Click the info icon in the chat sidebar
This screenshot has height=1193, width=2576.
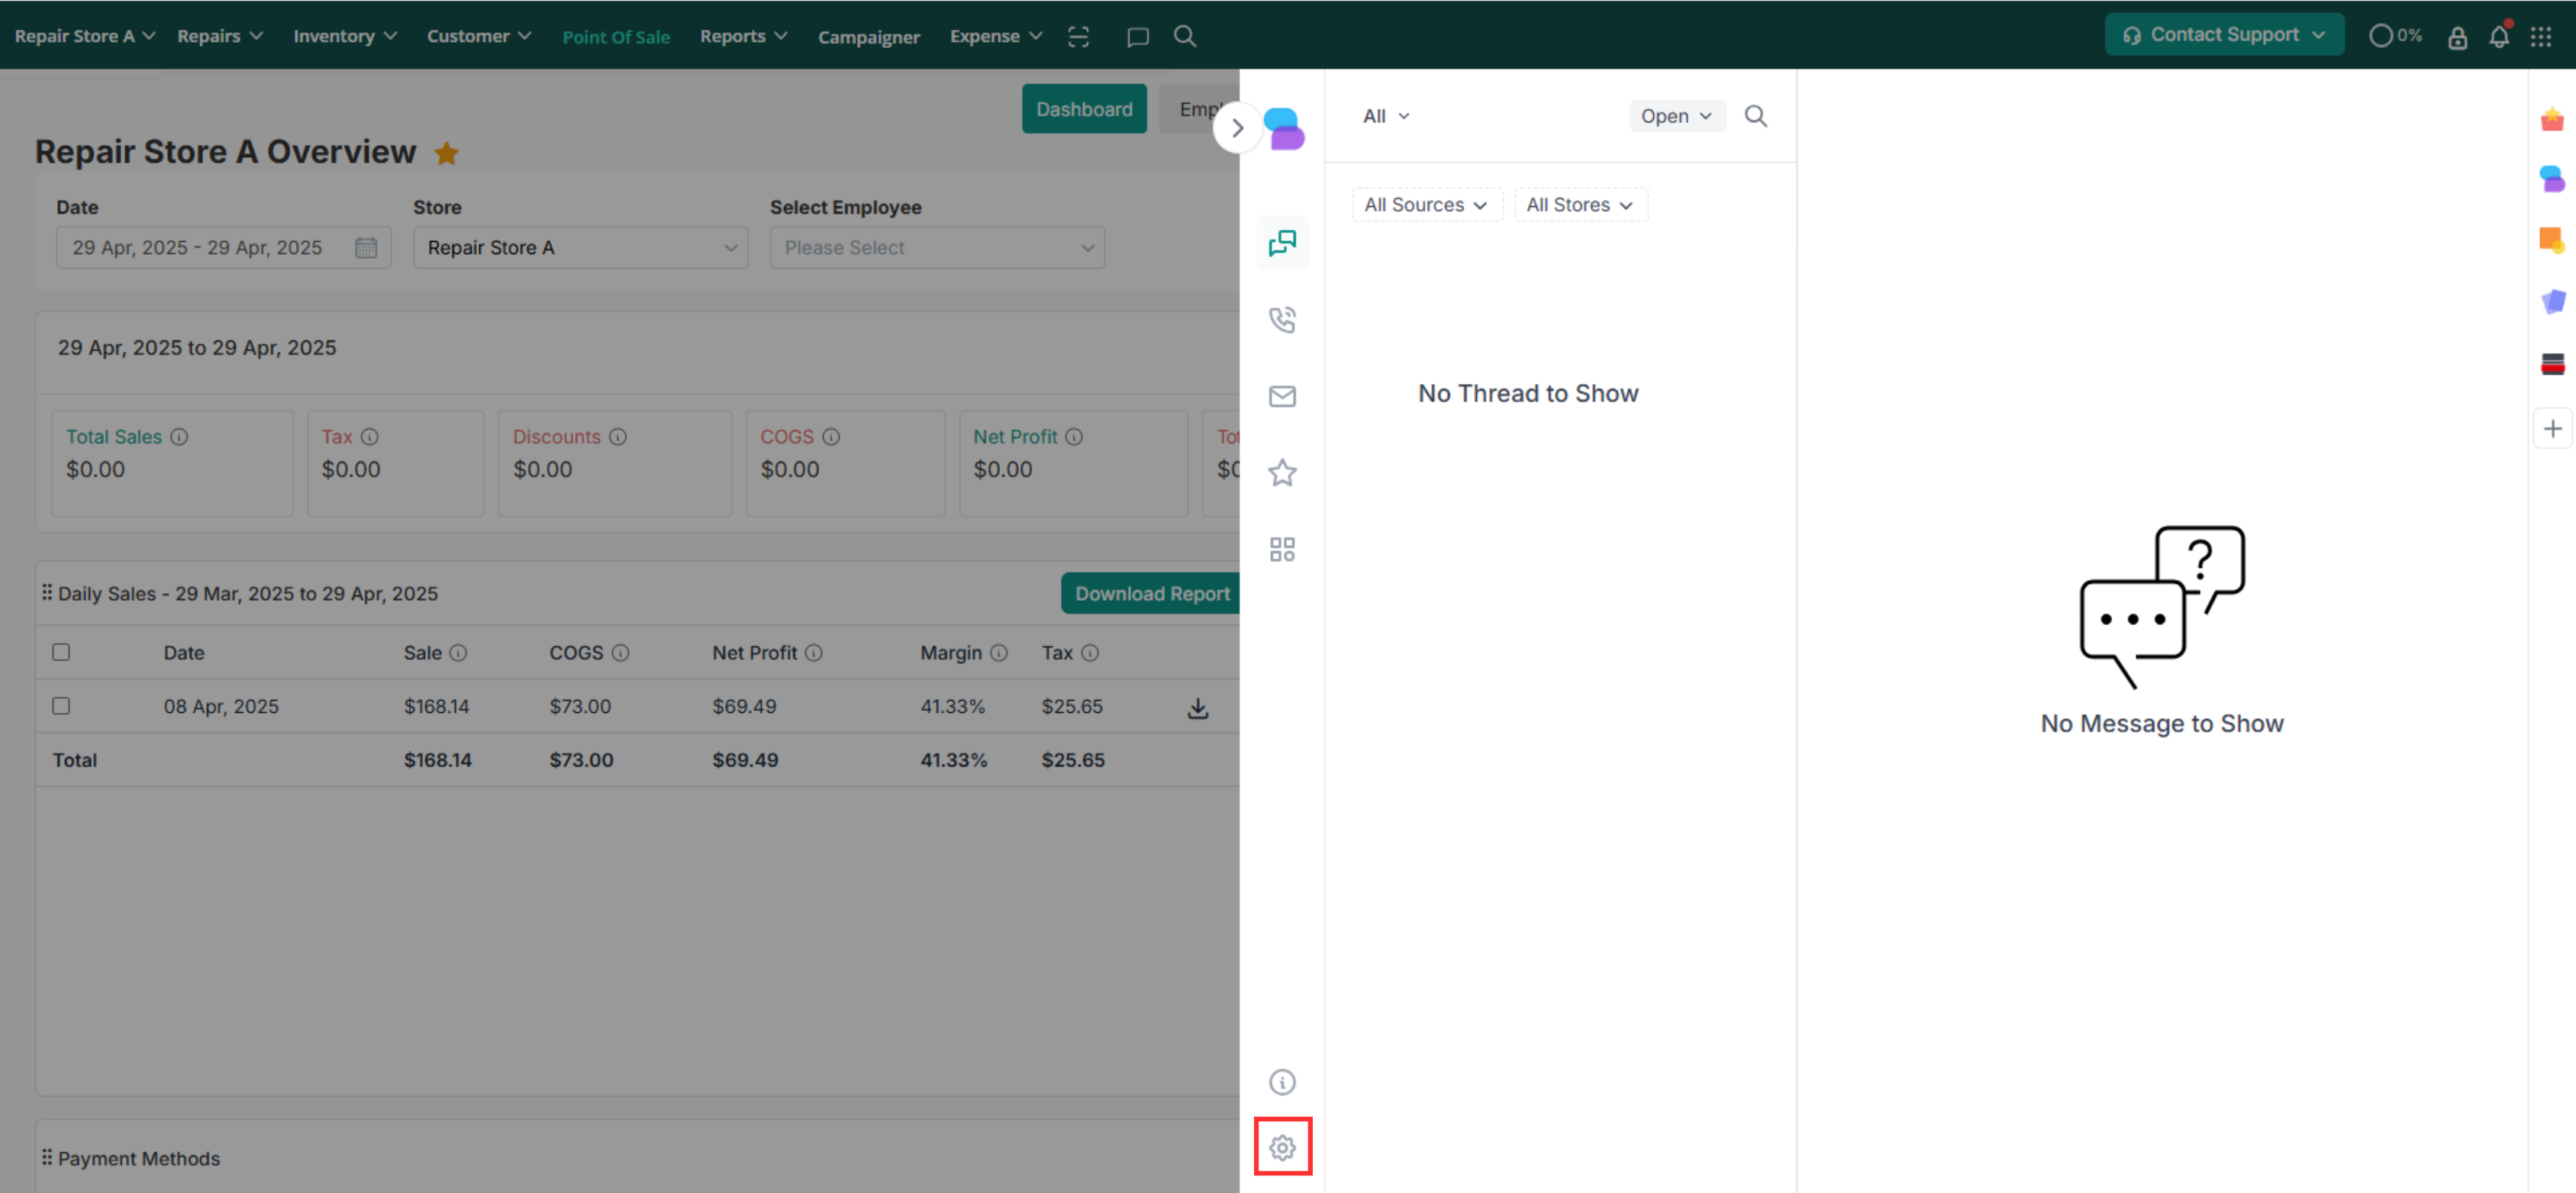point(1282,1082)
